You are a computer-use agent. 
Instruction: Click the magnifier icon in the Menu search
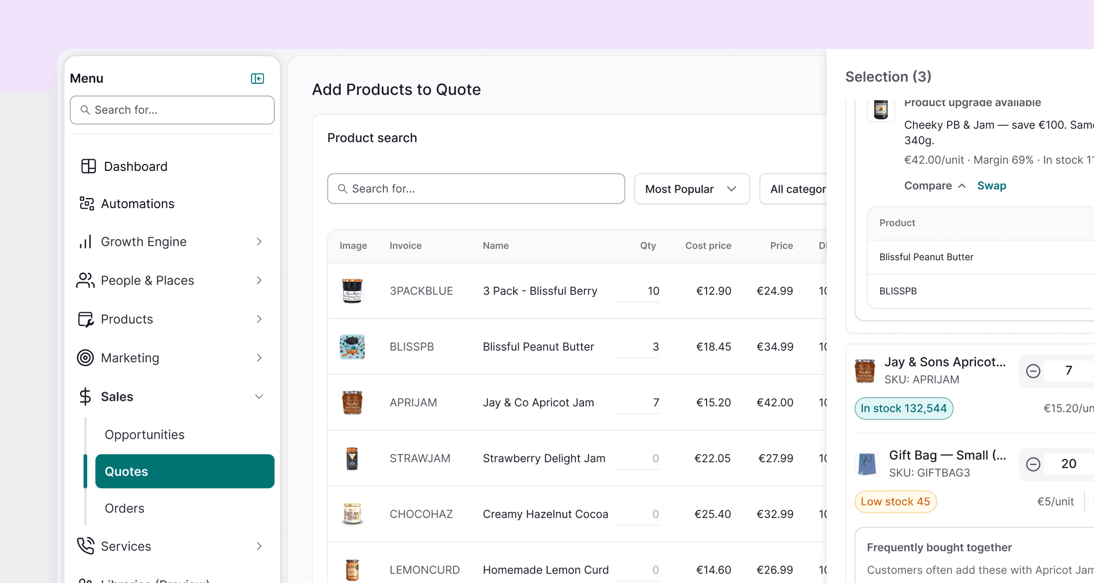tap(85, 110)
